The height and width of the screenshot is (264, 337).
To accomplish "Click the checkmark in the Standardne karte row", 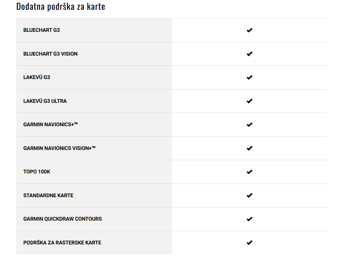I will coord(249,195).
